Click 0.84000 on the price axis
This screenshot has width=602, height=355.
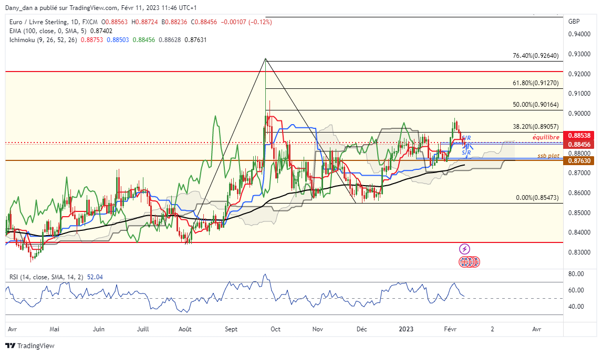point(579,232)
